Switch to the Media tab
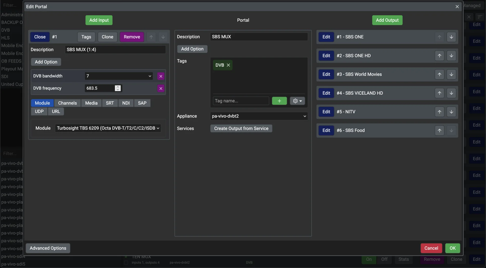 click(91, 103)
